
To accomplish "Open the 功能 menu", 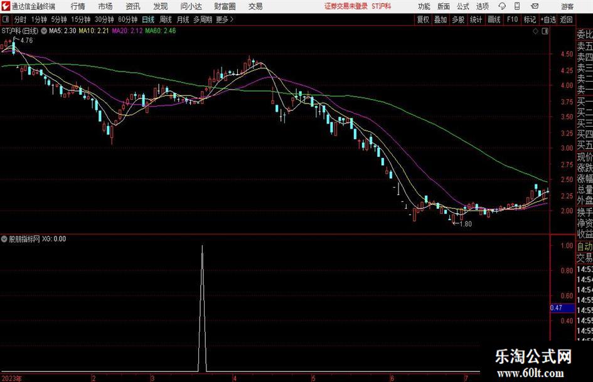I will tap(424, 6).
